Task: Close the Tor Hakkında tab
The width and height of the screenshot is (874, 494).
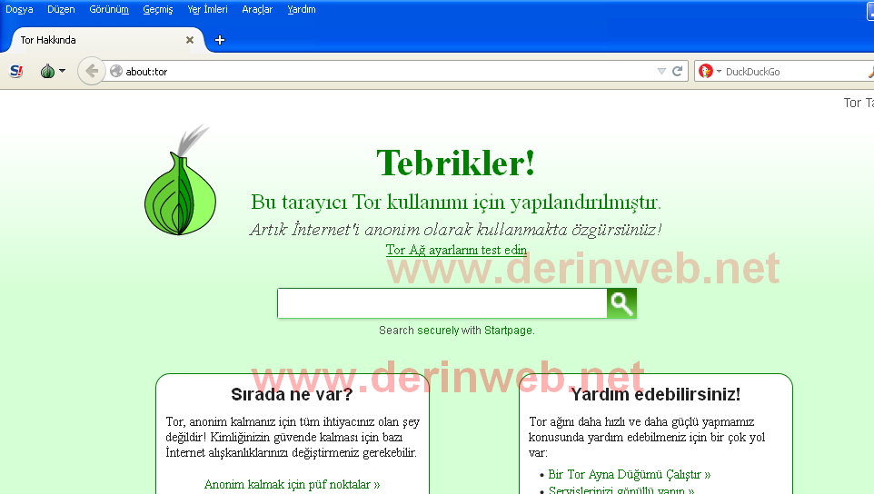Action: point(190,40)
